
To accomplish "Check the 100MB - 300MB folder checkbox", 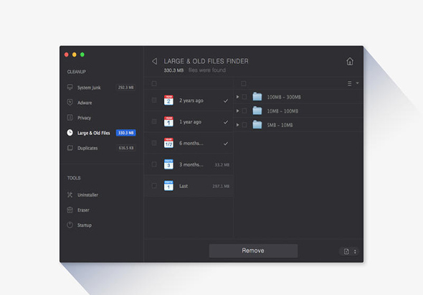I will point(244,97).
